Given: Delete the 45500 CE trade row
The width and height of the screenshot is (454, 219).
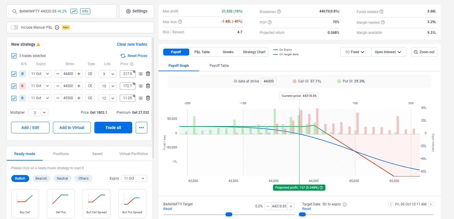Looking at the screenshot, I should point(148,98).
